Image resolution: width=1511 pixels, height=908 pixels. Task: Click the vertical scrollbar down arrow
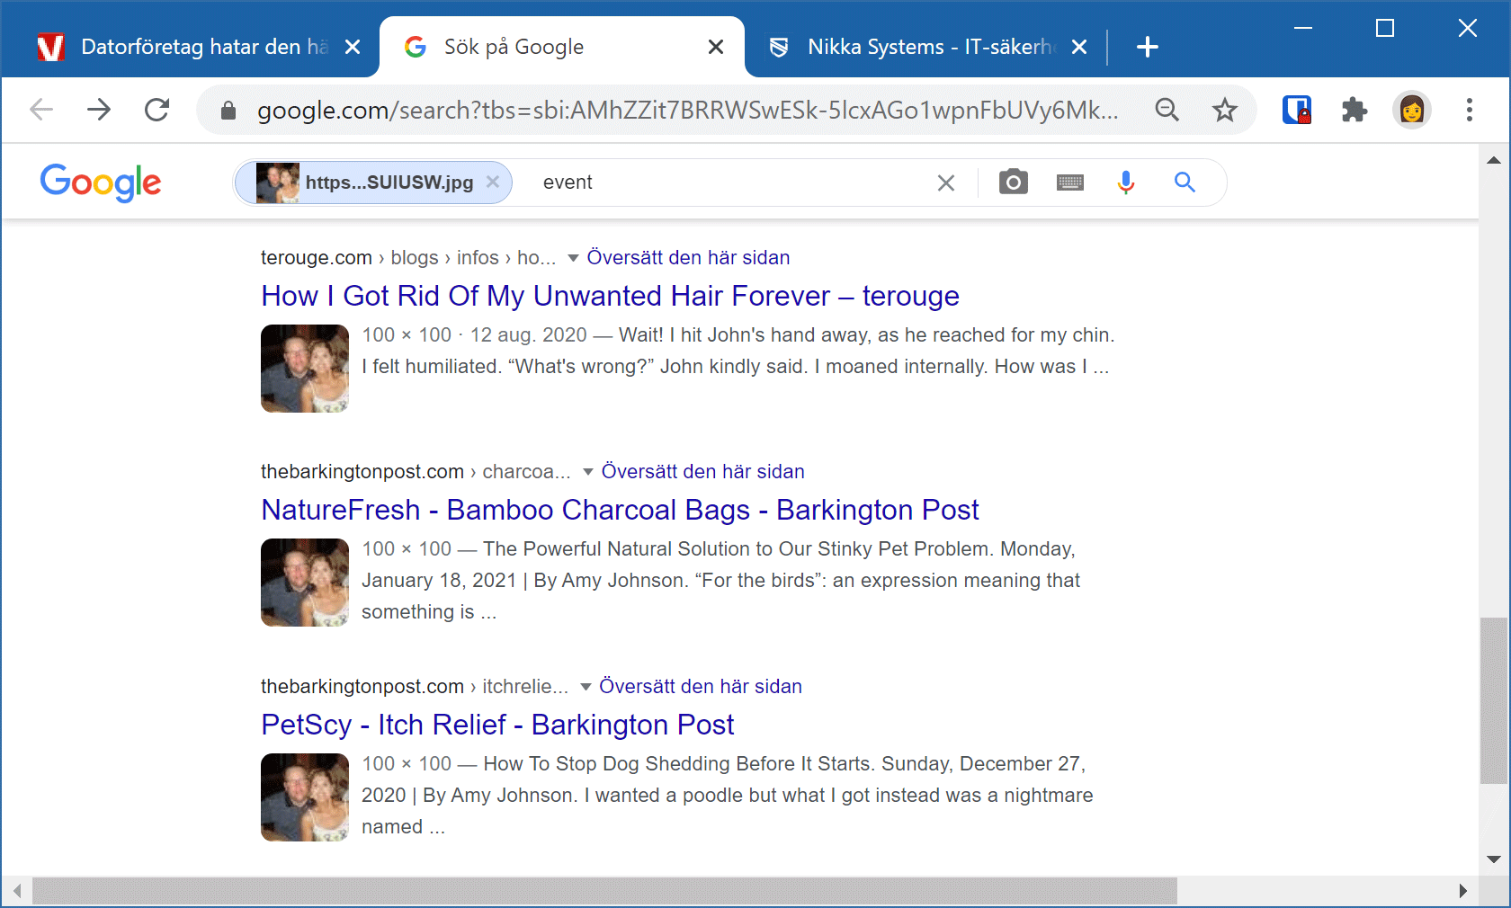1494,859
